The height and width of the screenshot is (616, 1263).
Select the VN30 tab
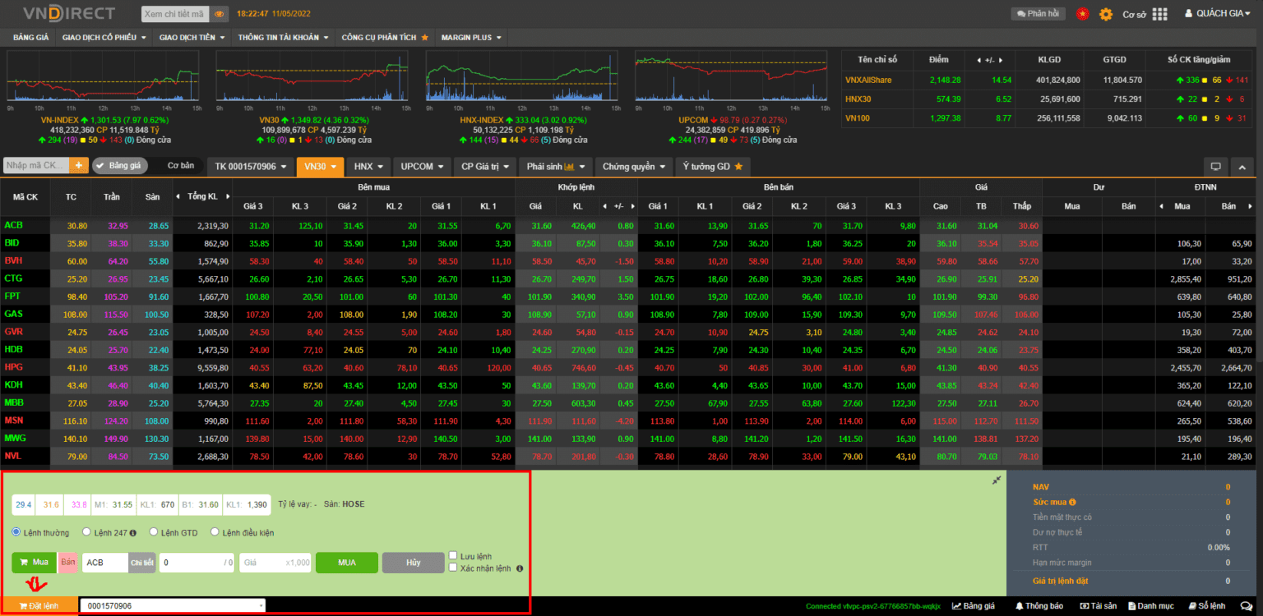(x=320, y=166)
